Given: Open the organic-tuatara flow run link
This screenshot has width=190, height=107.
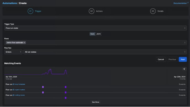Looking at the screenshot, I should 20,90.
